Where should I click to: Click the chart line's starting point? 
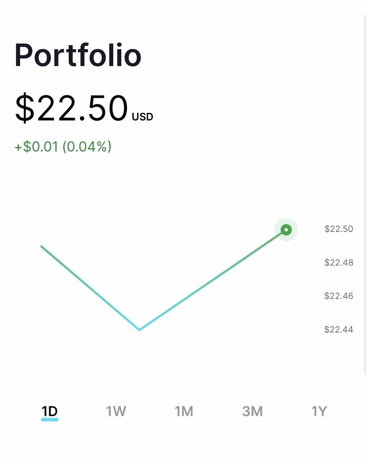click(42, 247)
